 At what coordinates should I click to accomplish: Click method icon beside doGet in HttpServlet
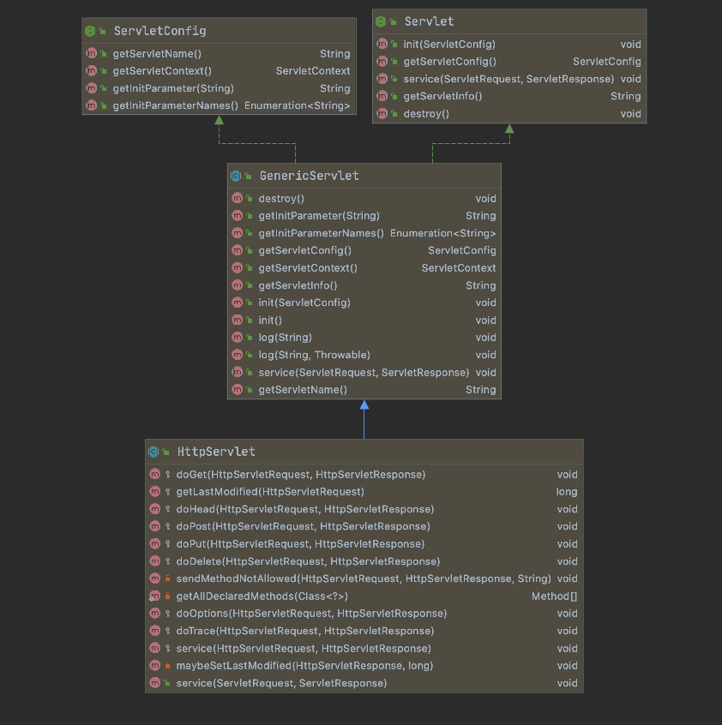click(x=155, y=474)
